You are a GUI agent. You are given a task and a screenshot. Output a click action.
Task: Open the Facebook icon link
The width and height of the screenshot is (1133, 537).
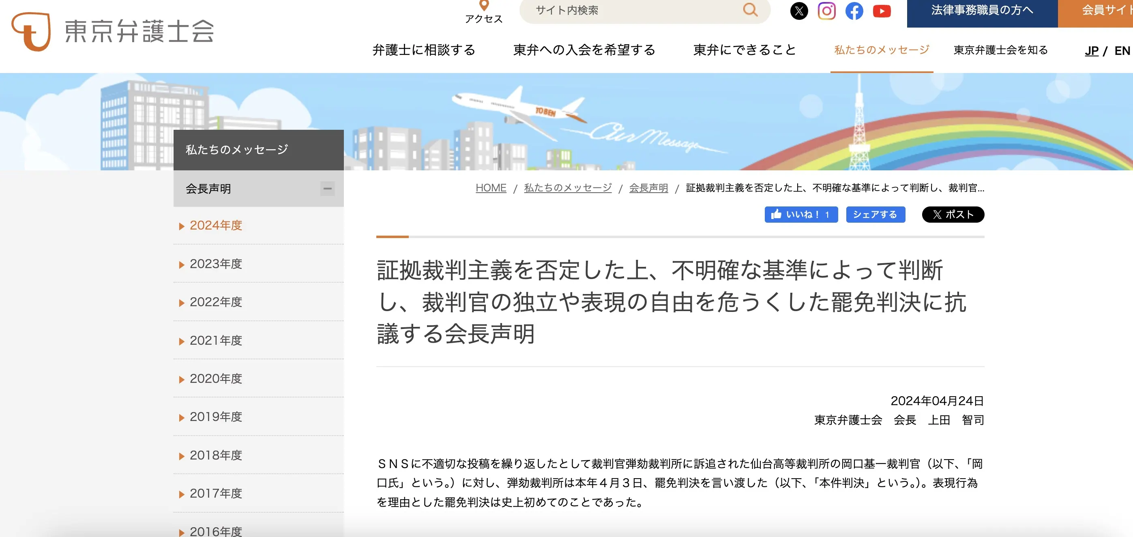click(x=854, y=11)
